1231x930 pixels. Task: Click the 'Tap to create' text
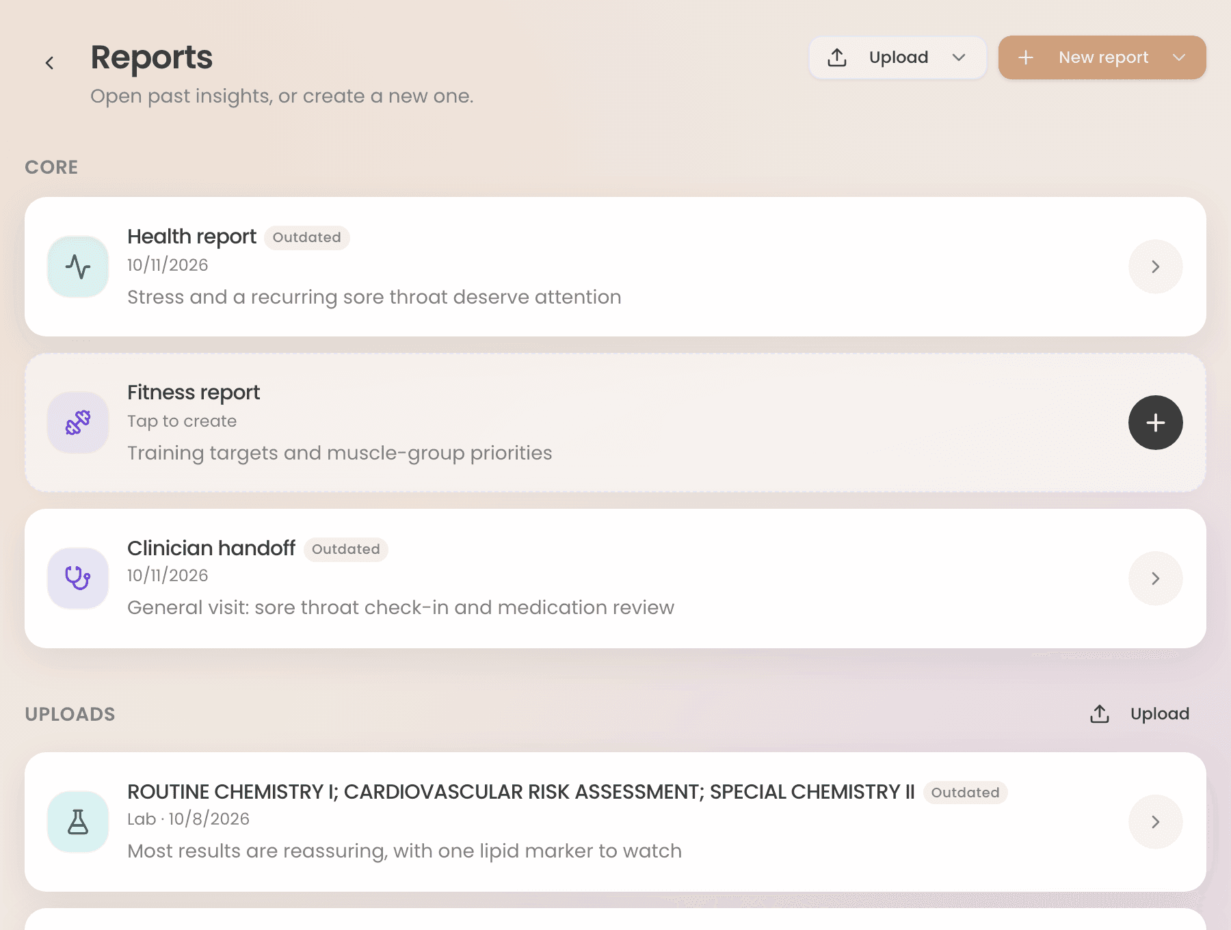click(182, 421)
